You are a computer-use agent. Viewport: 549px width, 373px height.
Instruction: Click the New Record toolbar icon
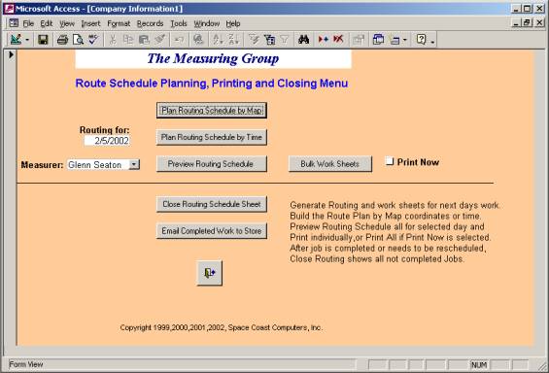(x=323, y=40)
